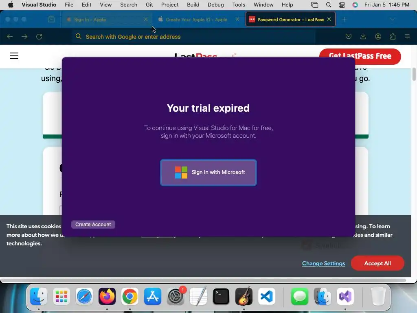Open the Visual Studio application menu

point(39,5)
